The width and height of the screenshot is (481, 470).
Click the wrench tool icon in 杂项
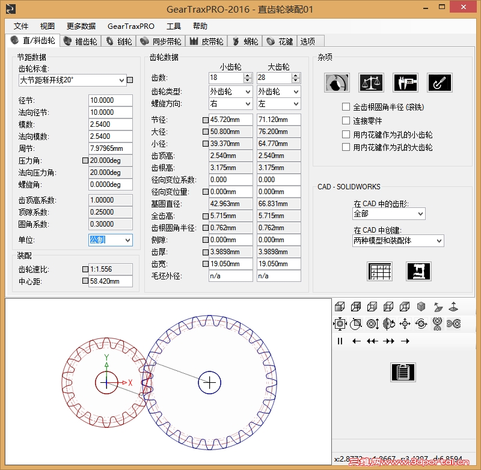pos(440,83)
